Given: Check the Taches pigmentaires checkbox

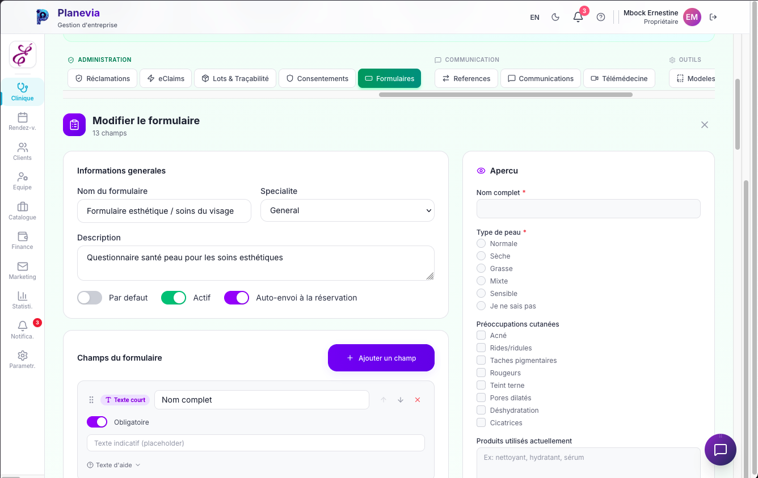Looking at the screenshot, I should (481, 360).
